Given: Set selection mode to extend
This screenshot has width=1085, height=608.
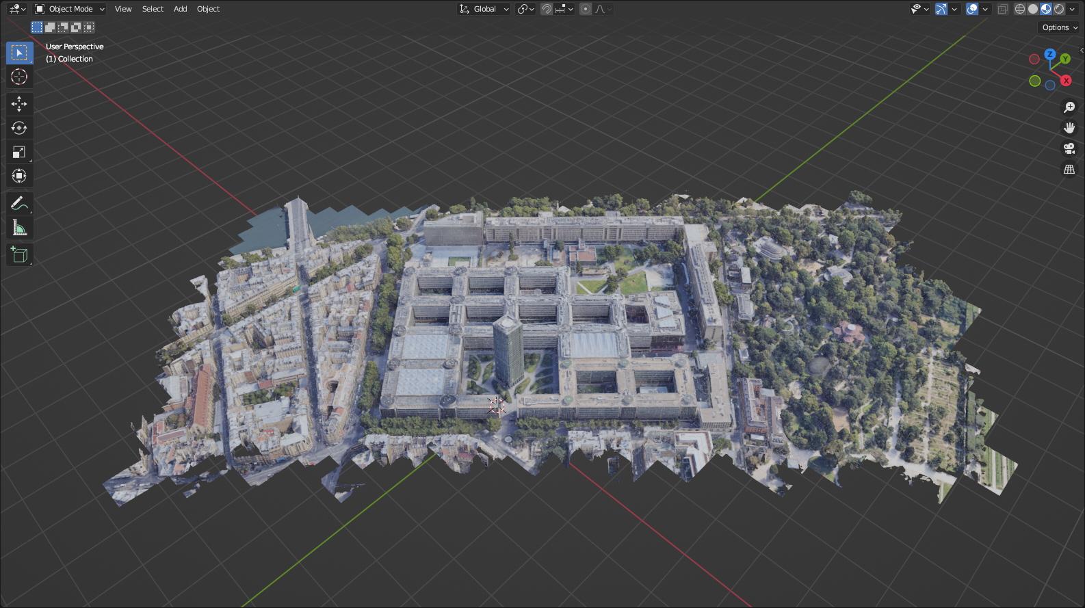Looking at the screenshot, I should point(50,27).
